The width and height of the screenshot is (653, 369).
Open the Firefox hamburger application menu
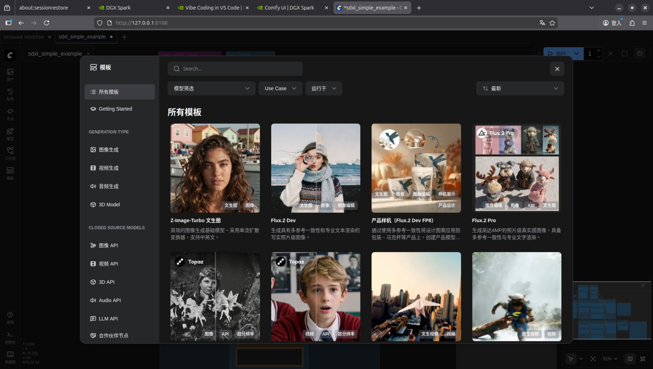(644, 23)
